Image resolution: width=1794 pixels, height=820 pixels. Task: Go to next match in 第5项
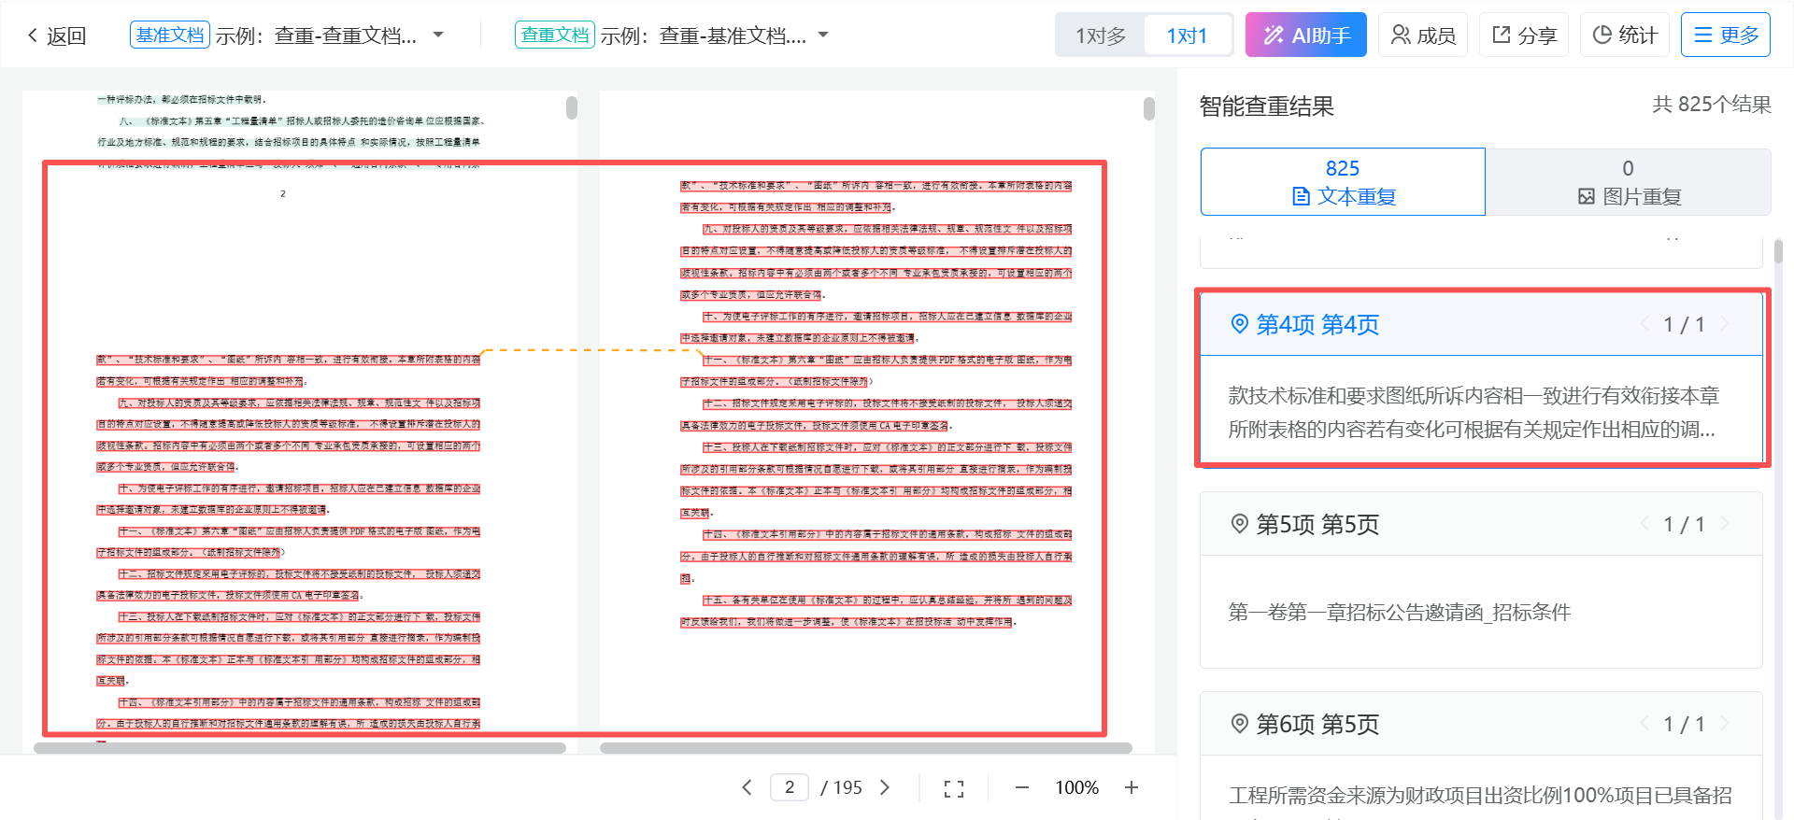click(x=1725, y=524)
